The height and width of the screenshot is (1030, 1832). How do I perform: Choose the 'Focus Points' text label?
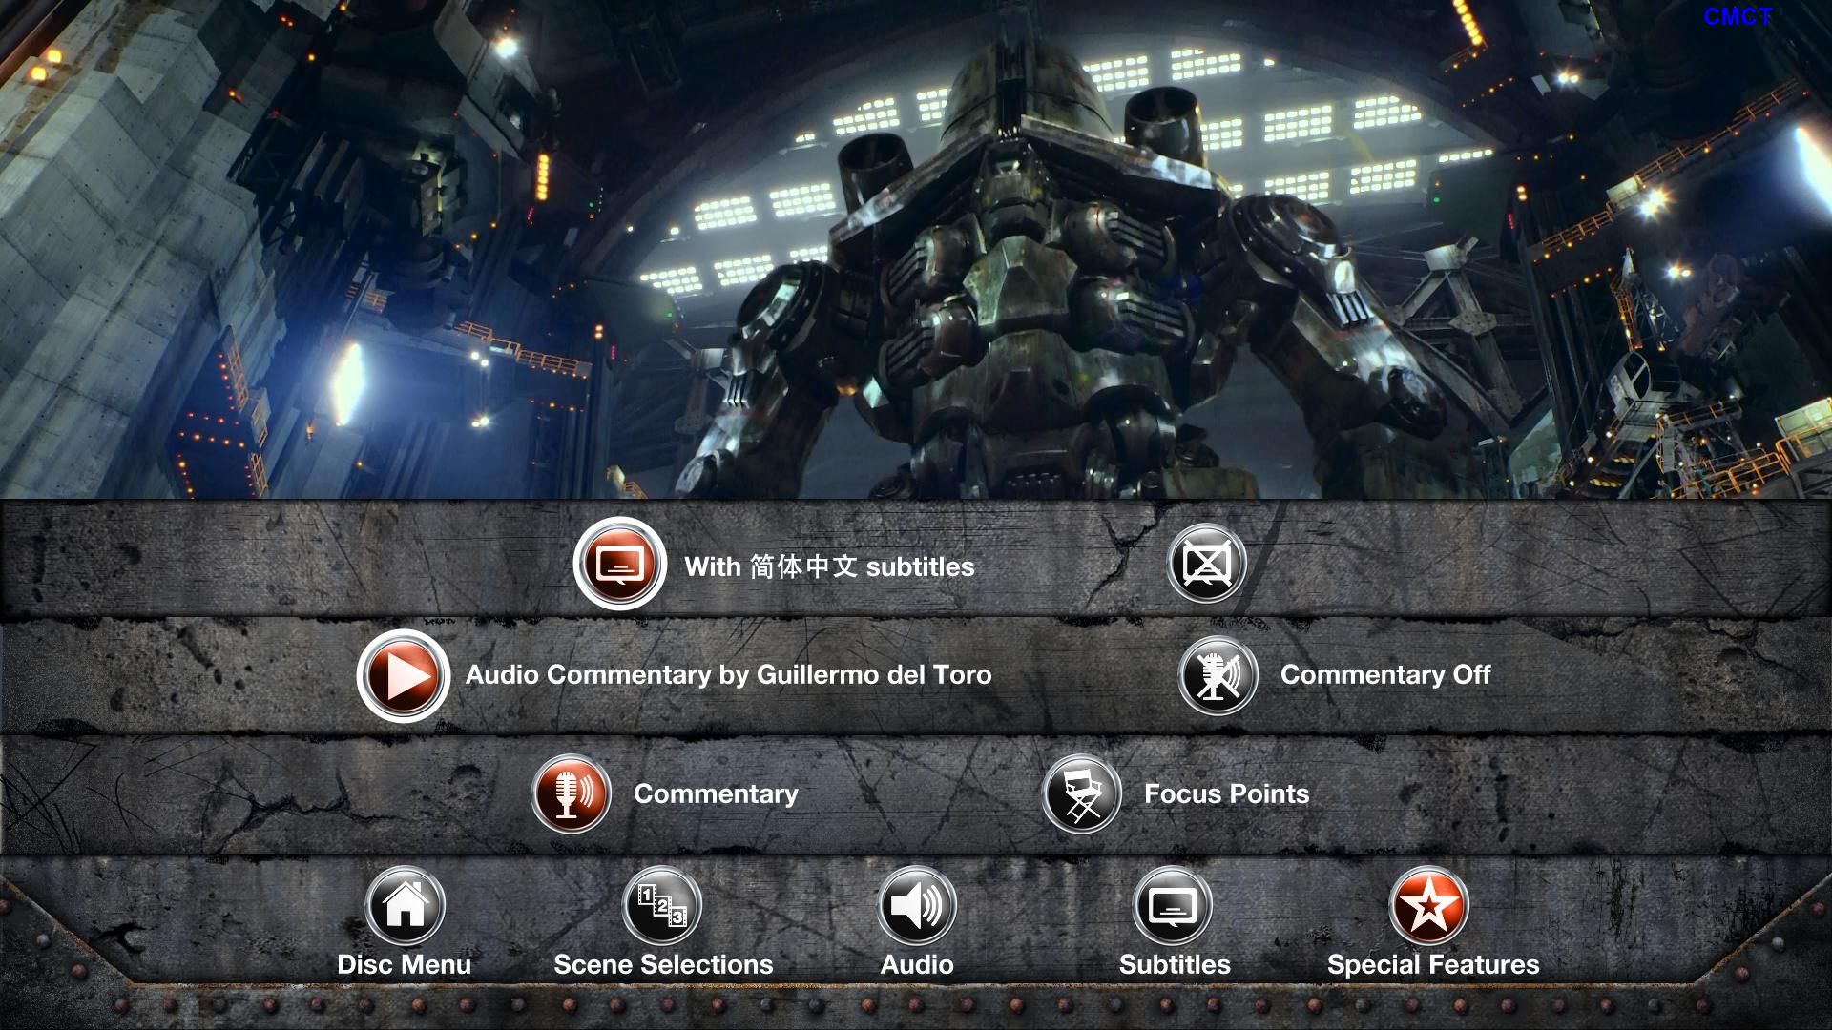coord(1226,793)
